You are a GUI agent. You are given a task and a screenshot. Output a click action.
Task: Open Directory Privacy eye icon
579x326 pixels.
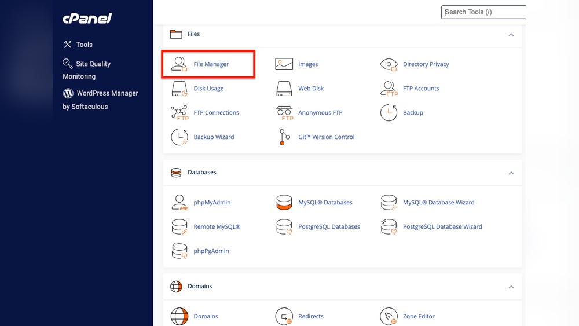[x=389, y=64]
